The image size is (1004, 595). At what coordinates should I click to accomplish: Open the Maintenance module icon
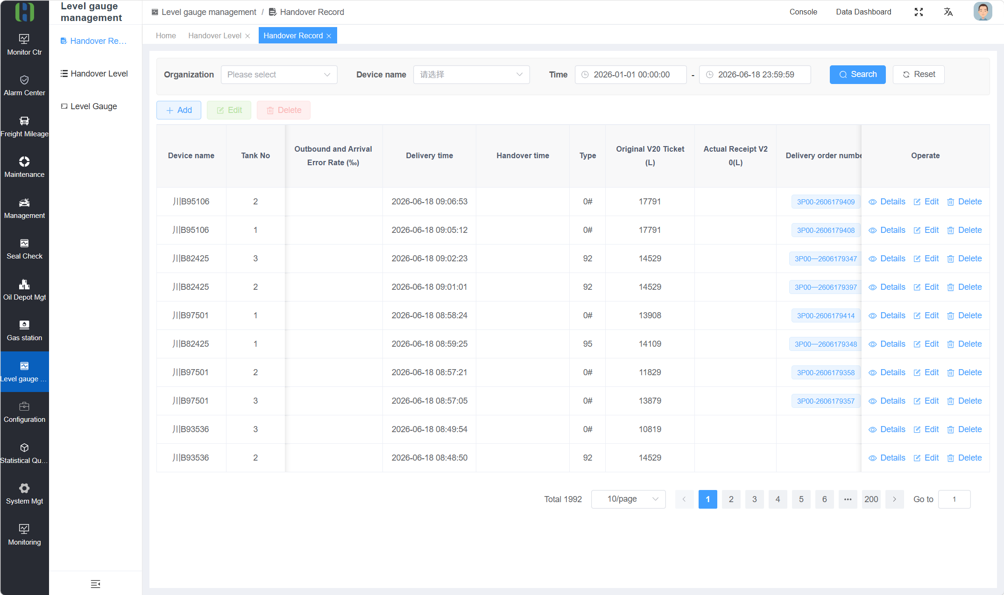pyautogui.click(x=24, y=161)
